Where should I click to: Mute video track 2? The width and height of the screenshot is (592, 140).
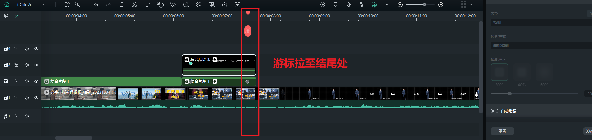click(27, 81)
